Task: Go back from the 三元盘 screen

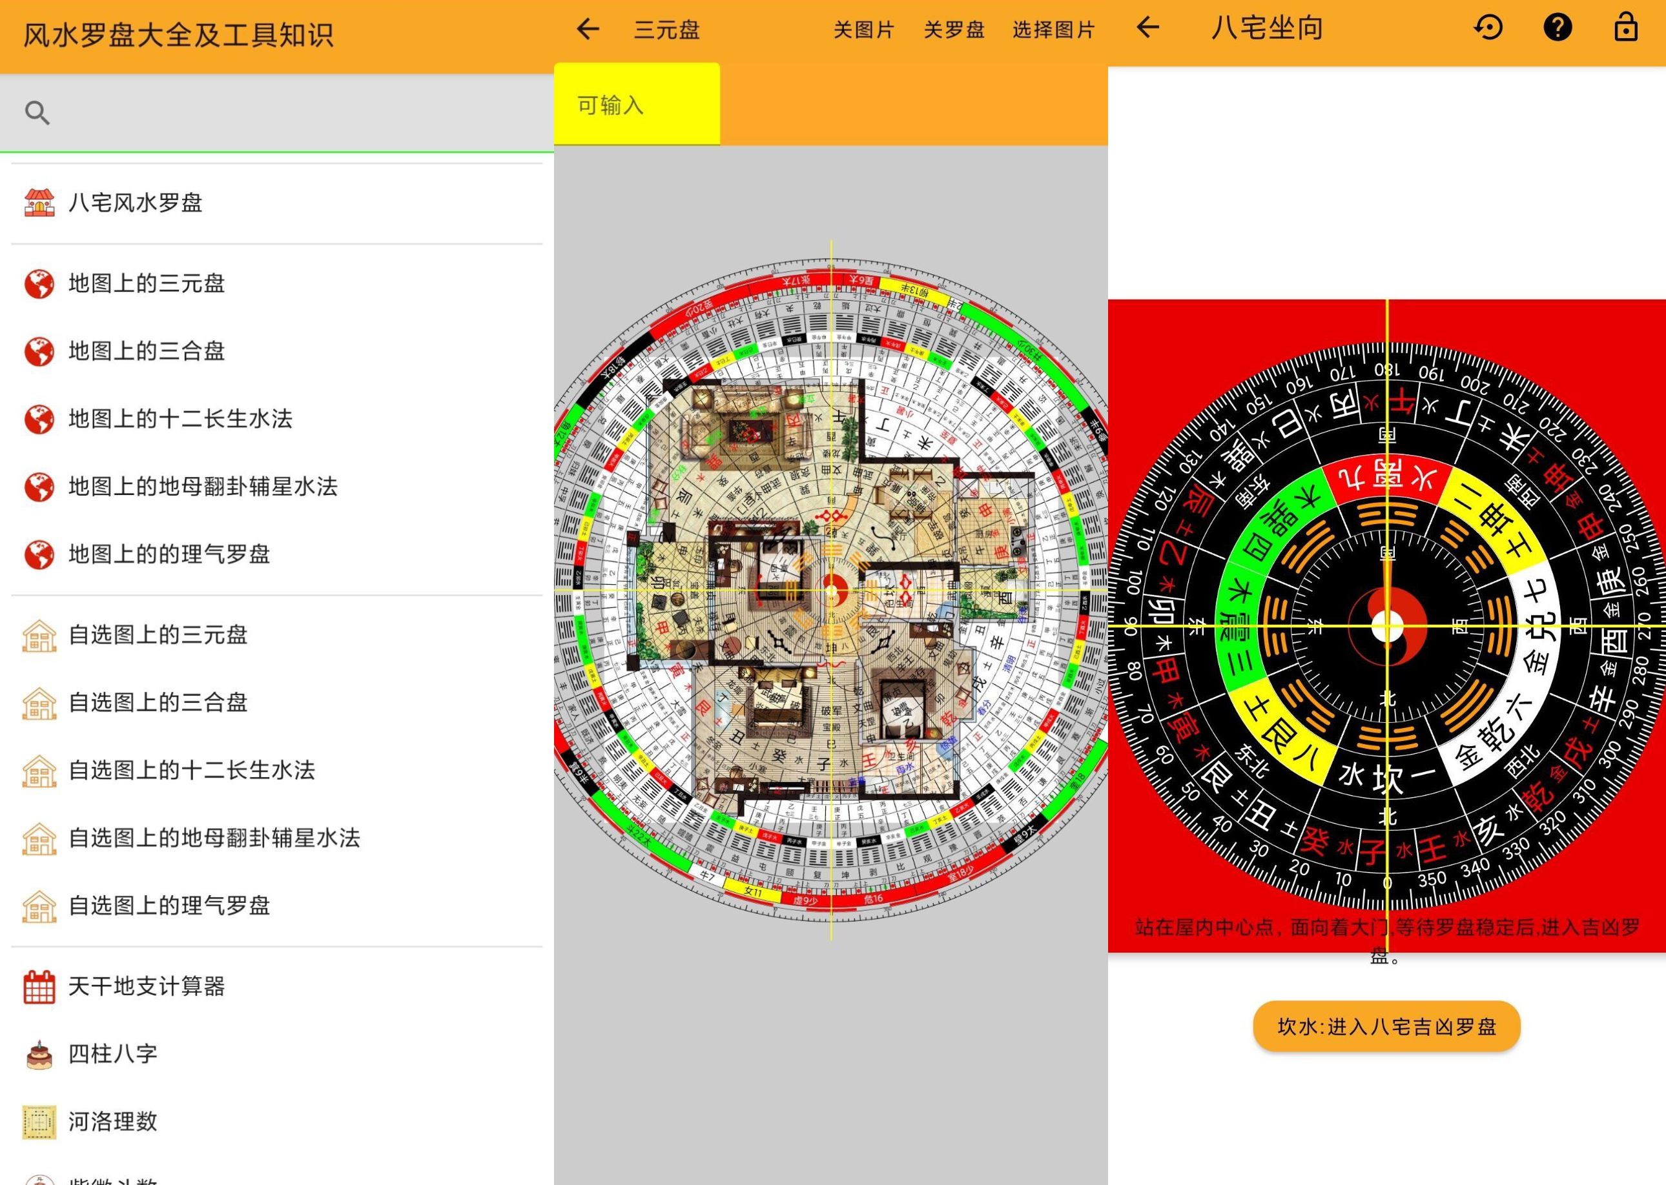Action: click(588, 29)
